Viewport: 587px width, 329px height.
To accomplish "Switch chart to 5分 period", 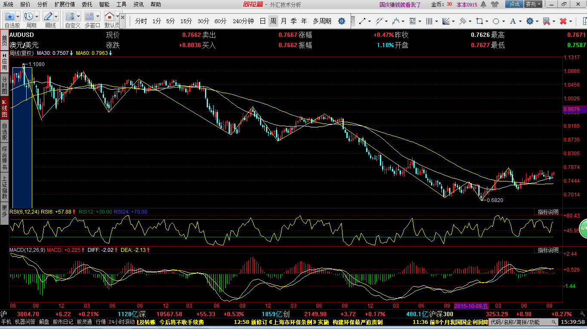I will [x=171, y=21].
